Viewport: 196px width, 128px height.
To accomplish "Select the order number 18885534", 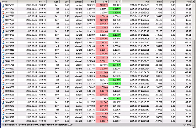I will pyautogui.click(x=10, y=80).
